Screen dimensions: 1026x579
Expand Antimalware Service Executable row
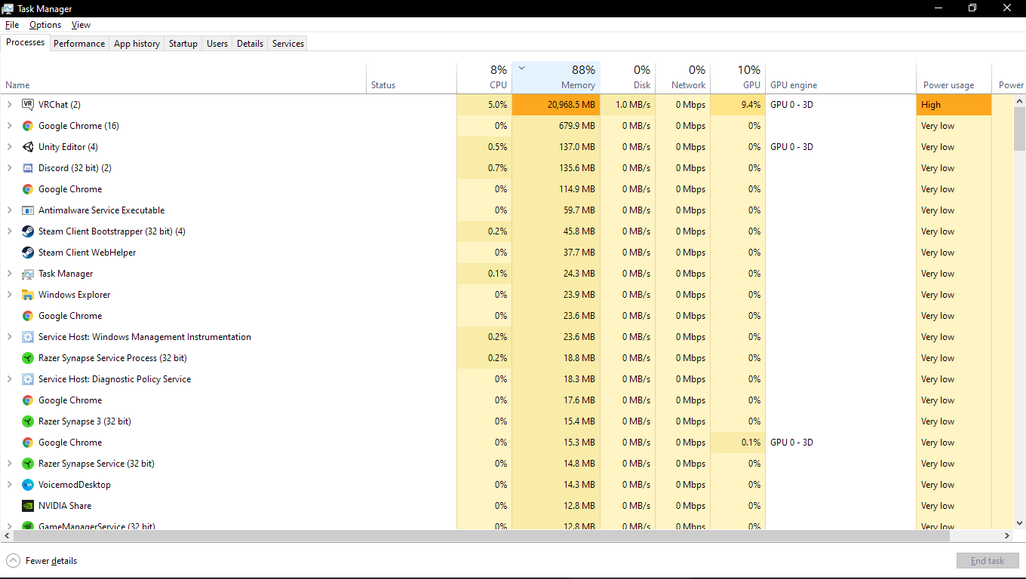[10, 210]
